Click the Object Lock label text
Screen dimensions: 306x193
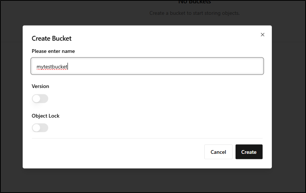point(46,116)
